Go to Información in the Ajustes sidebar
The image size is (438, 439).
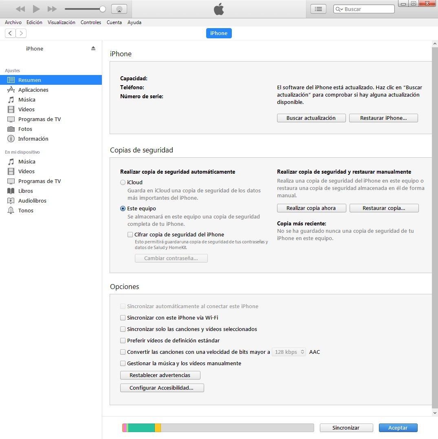33,139
